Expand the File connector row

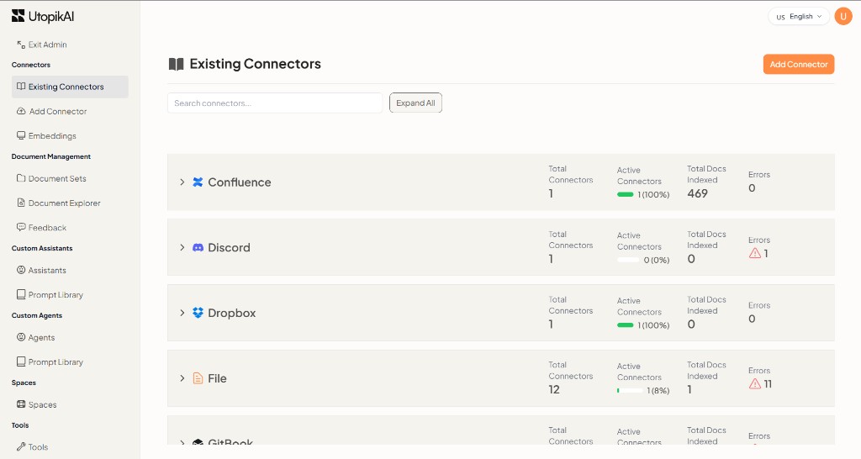click(x=182, y=378)
